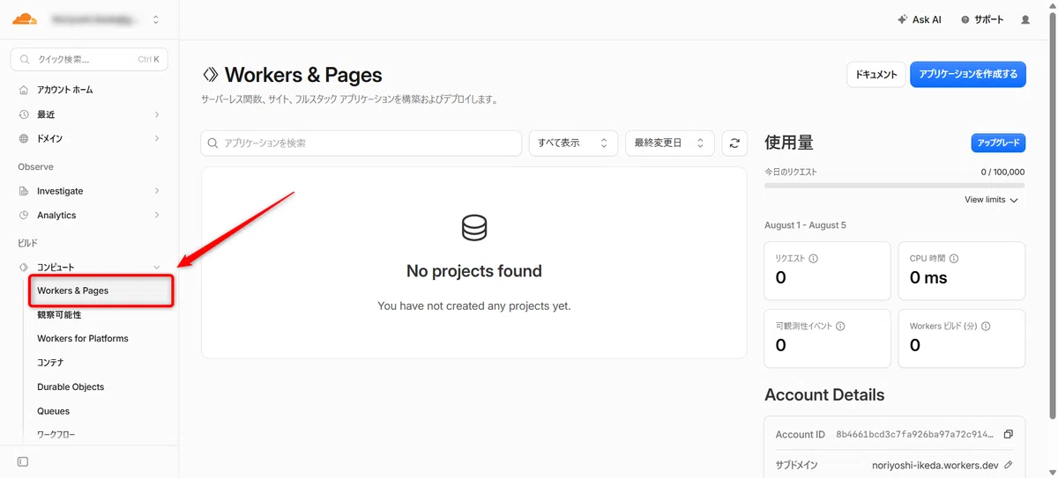1058x478 pixels.
Task: Click the アプリケーションを検索 search field
Action: click(x=361, y=143)
